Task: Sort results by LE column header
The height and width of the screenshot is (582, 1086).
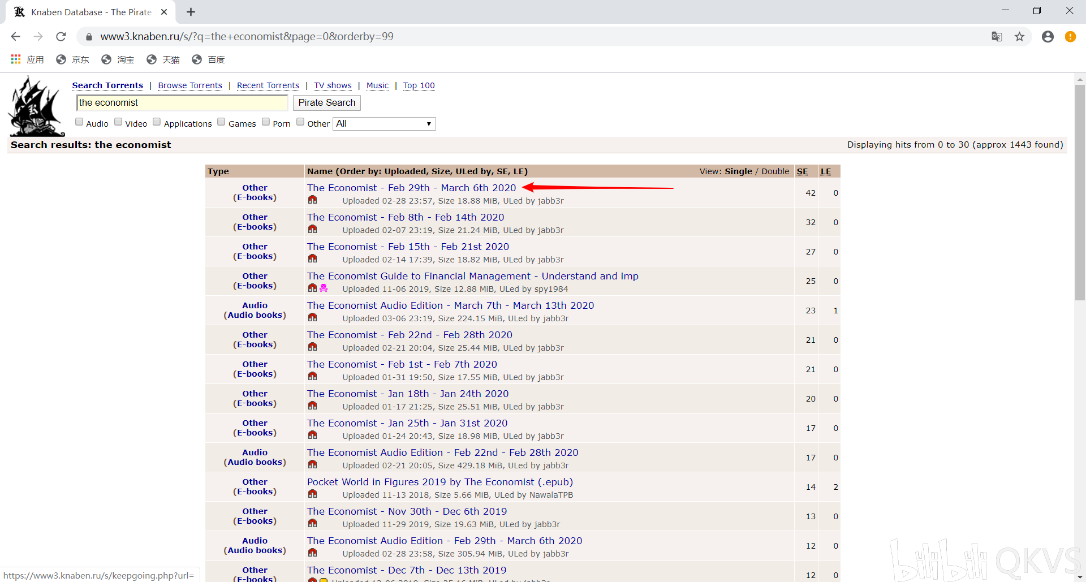Action: (826, 171)
